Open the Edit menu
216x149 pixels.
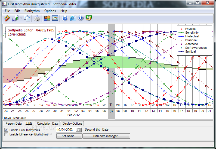pos(17,11)
